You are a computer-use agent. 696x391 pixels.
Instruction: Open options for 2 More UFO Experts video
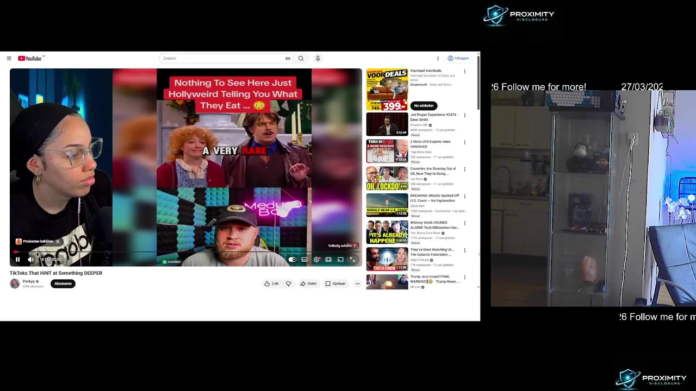(464, 142)
